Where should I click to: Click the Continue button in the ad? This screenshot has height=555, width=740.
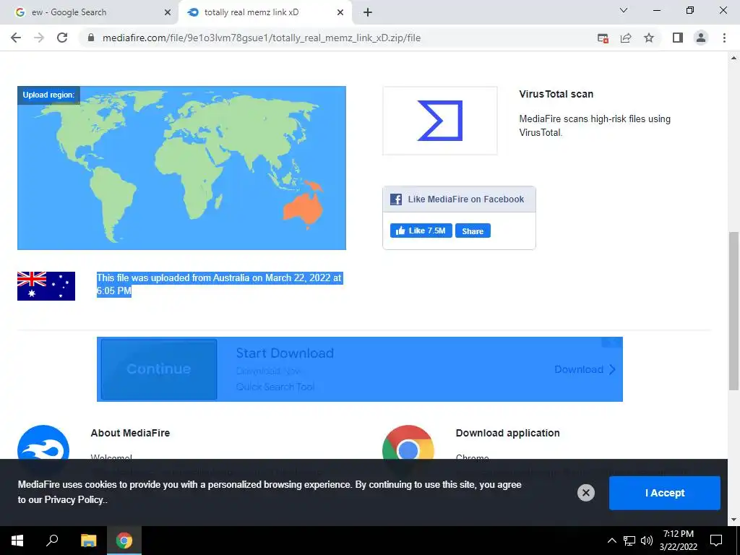point(159,369)
